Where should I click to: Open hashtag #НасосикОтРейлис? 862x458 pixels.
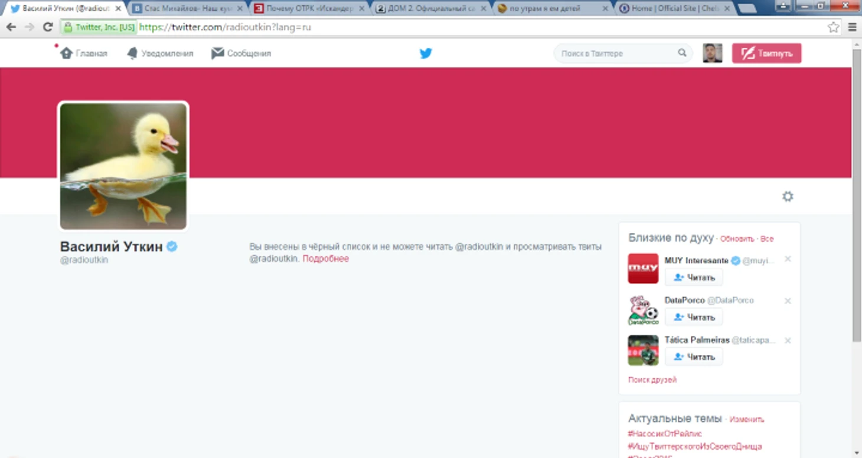tap(665, 434)
